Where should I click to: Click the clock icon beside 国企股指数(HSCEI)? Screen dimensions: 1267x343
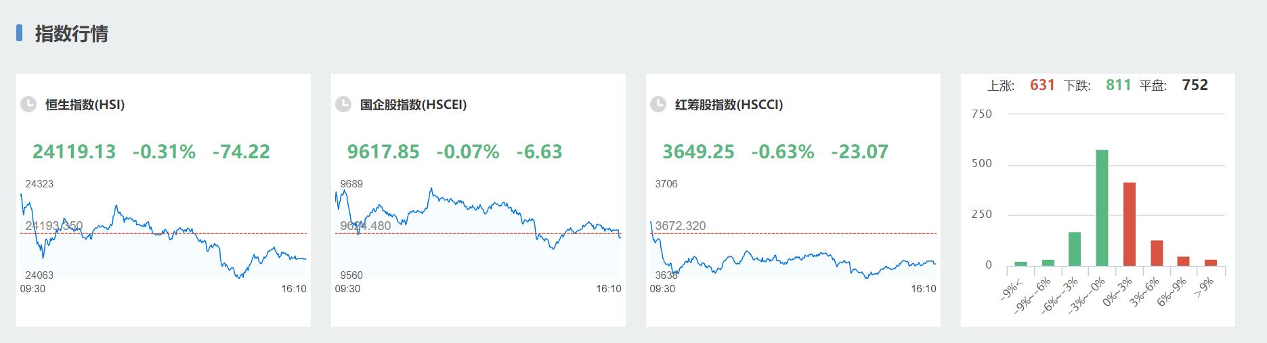click(x=343, y=104)
